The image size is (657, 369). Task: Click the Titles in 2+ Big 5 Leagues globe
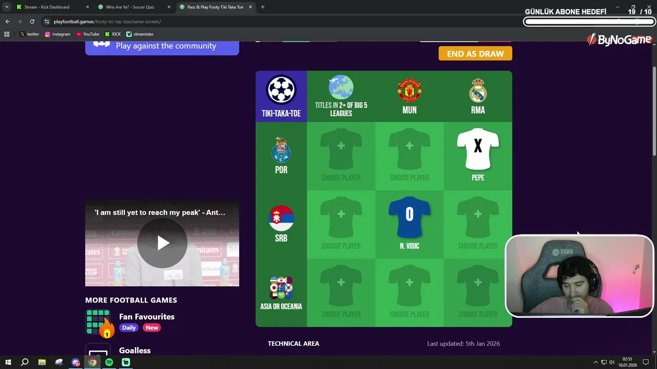[x=341, y=87]
